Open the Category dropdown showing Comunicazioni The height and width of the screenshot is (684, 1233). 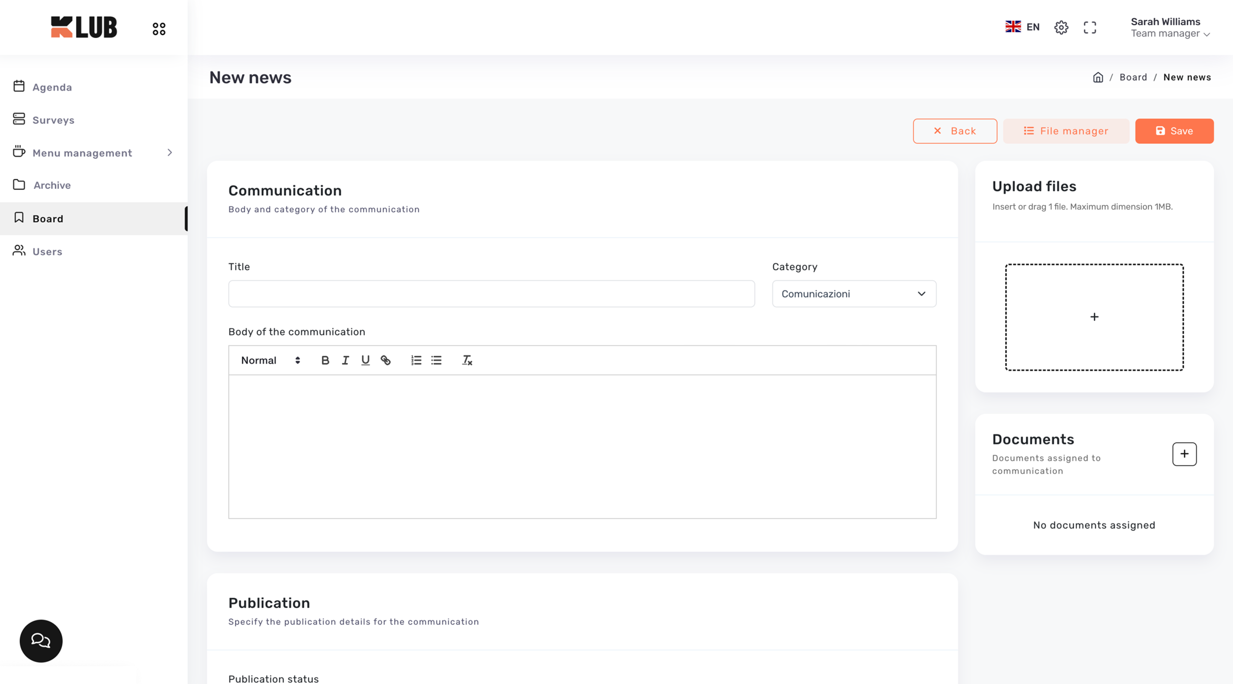pyautogui.click(x=854, y=294)
